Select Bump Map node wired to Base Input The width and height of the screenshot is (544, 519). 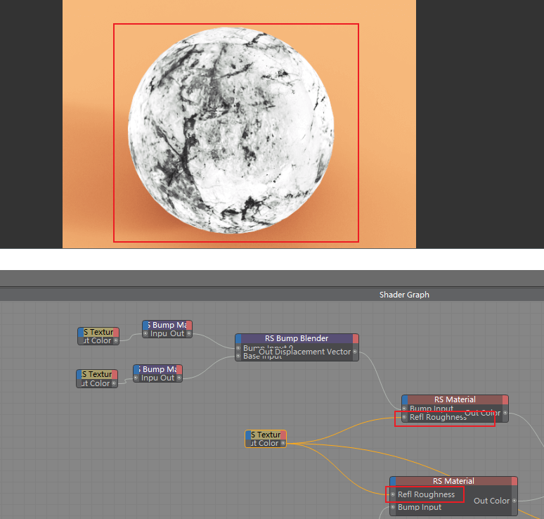pyautogui.click(x=158, y=369)
